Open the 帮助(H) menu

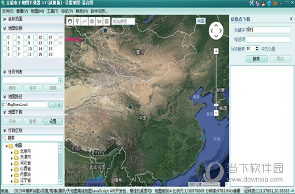pyautogui.click(x=82, y=11)
